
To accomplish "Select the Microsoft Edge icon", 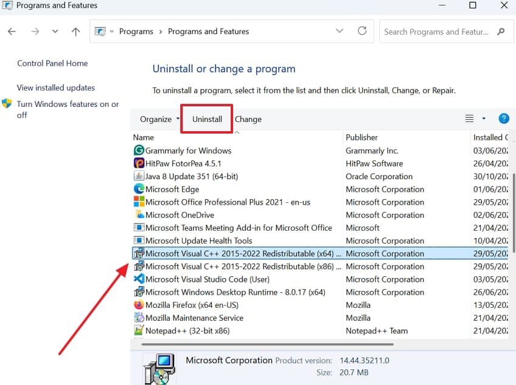I will coord(139,189).
